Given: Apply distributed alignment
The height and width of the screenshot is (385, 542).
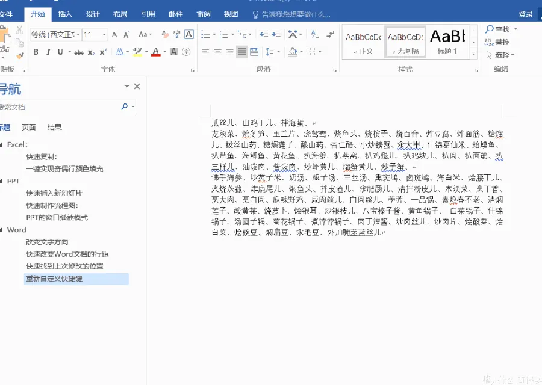Looking at the screenshot, I should (x=254, y=52).
